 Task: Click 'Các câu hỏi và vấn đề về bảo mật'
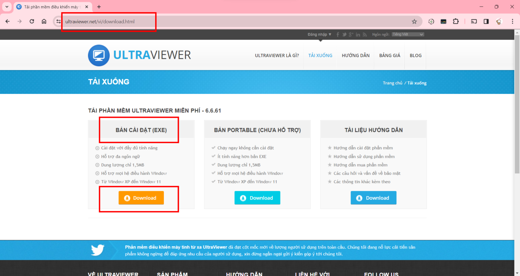tap(367, 173)
